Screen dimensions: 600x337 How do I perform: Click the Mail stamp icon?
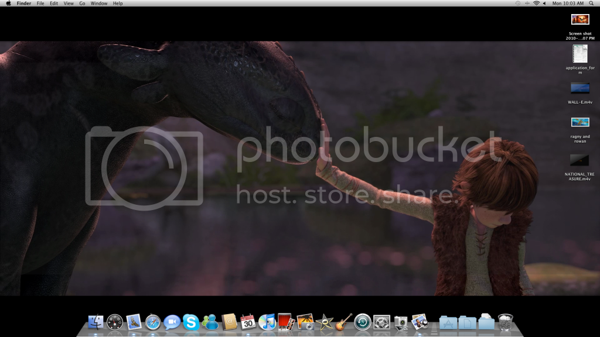pyautogui.click(x=134, y=322)
